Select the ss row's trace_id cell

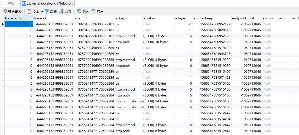(x=54, y=78)
